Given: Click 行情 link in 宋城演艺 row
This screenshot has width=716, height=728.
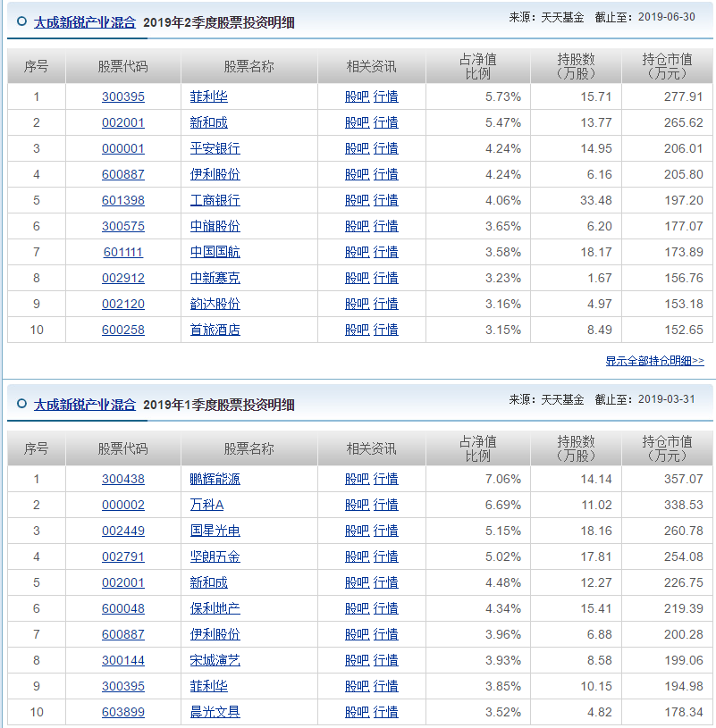Looking at the screenshot, I should [x=385, y=661].
